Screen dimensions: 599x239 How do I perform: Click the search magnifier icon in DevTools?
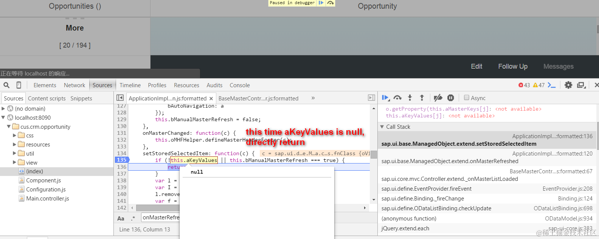pyautogui.click(x=6, y=85)
